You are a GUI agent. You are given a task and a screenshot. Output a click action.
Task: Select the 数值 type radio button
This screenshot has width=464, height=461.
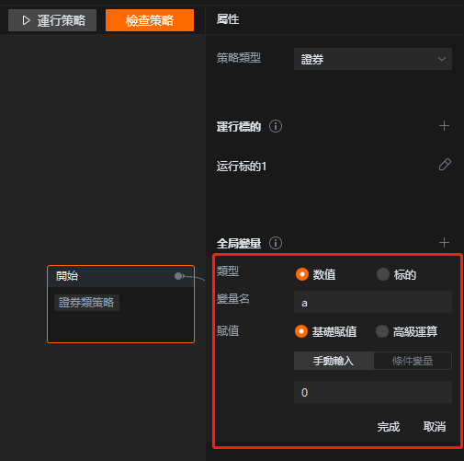[x=302, y=274]
